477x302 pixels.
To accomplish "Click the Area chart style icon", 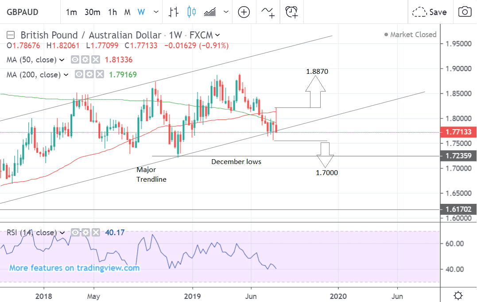I will point(209,12).
